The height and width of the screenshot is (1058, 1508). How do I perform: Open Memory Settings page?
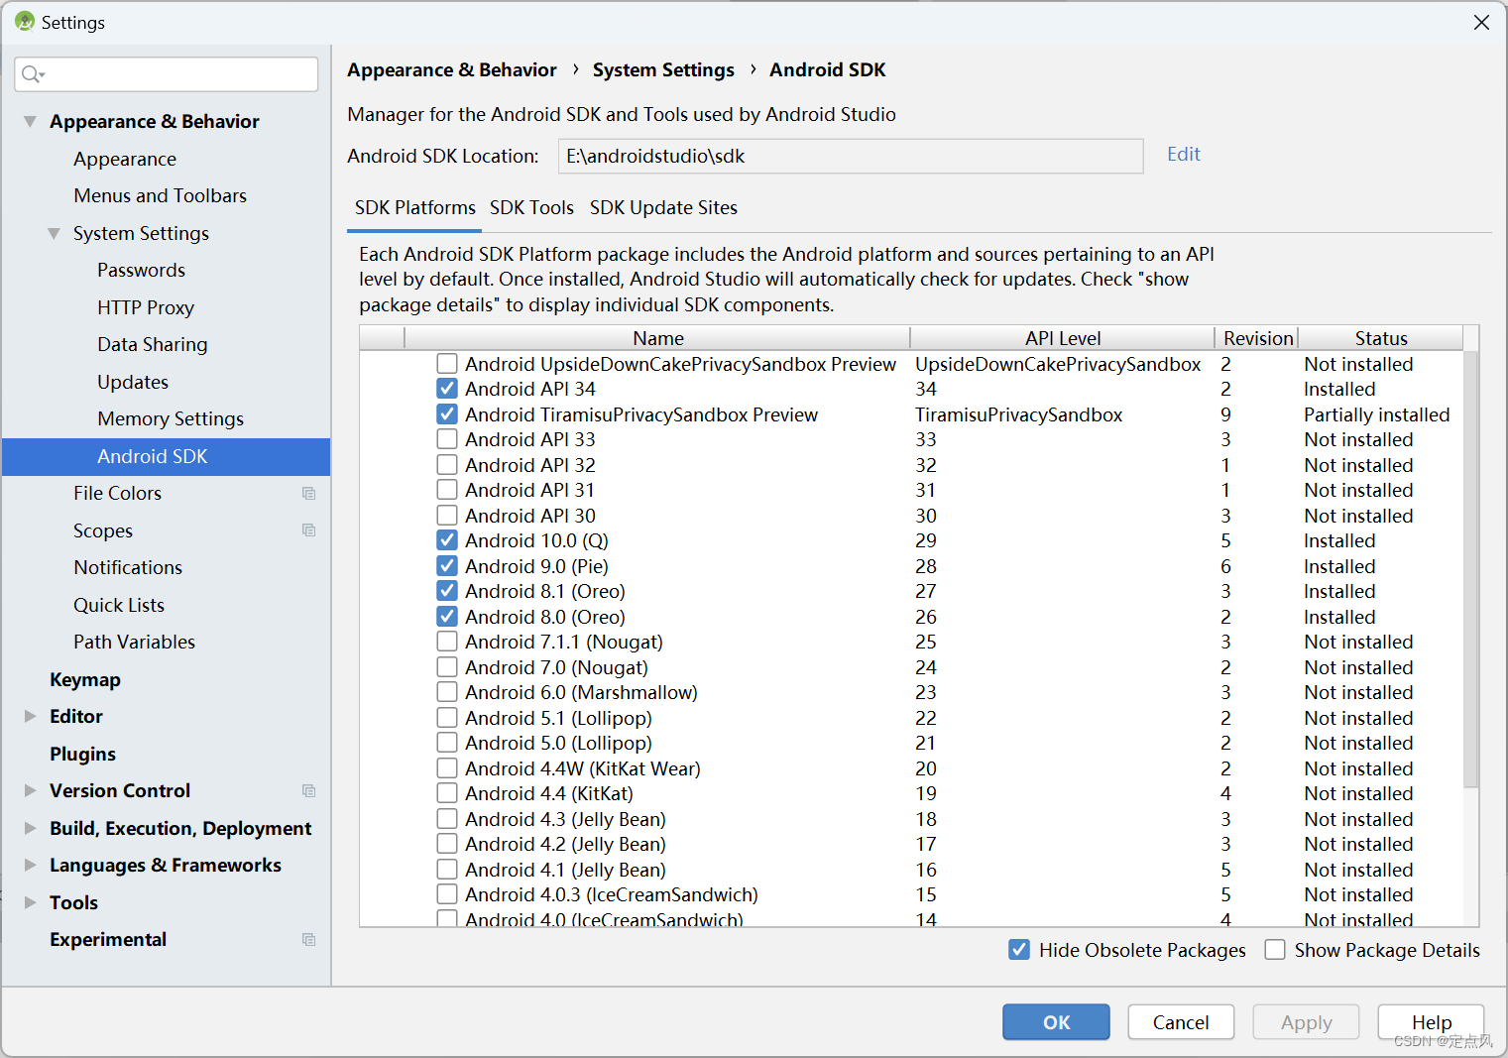171,418
